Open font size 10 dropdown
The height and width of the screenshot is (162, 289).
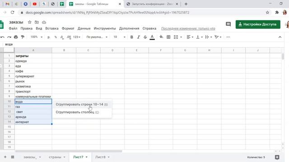(119, 37)
